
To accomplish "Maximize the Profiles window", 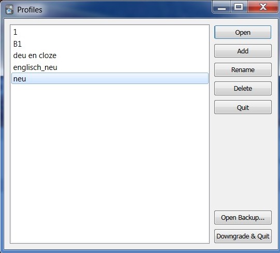I will coord(239,7).
